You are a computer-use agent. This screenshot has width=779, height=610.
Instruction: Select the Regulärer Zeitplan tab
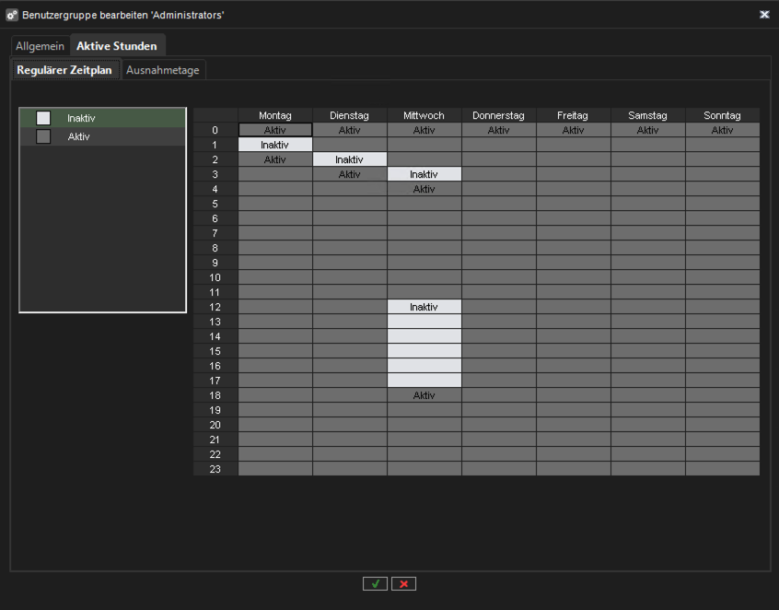[x=64, y=68]
